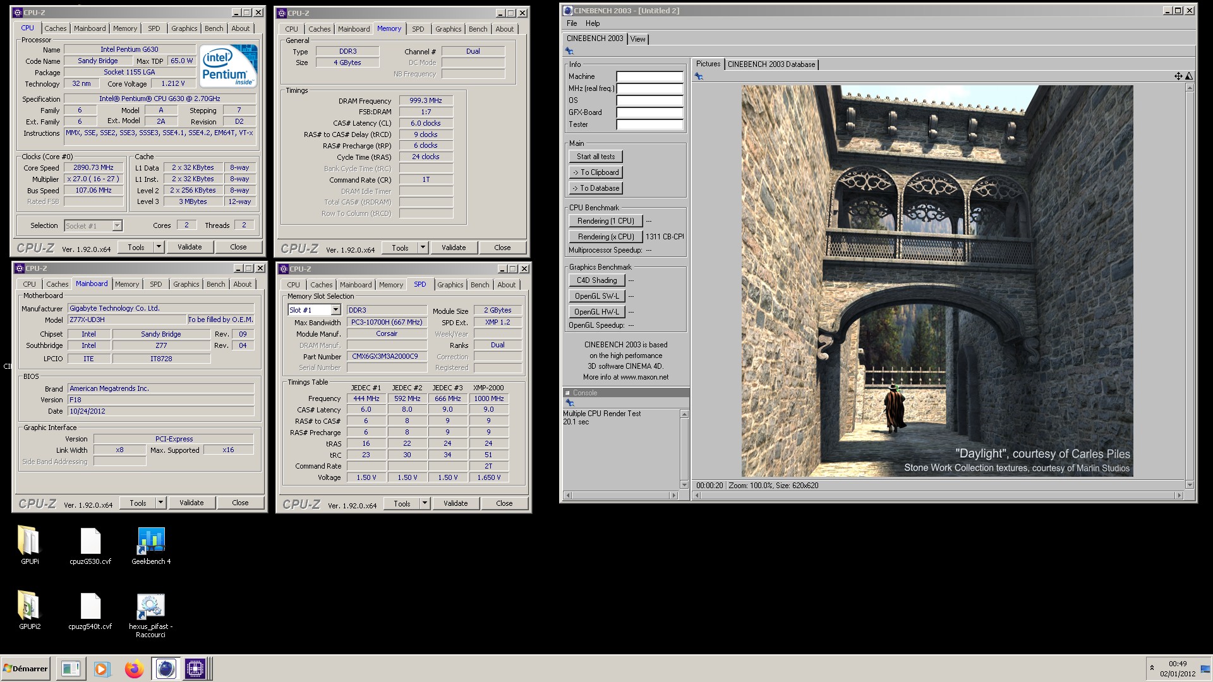
Task: Click the taskbar clock showing 00:49
Action: (1177, 664)
